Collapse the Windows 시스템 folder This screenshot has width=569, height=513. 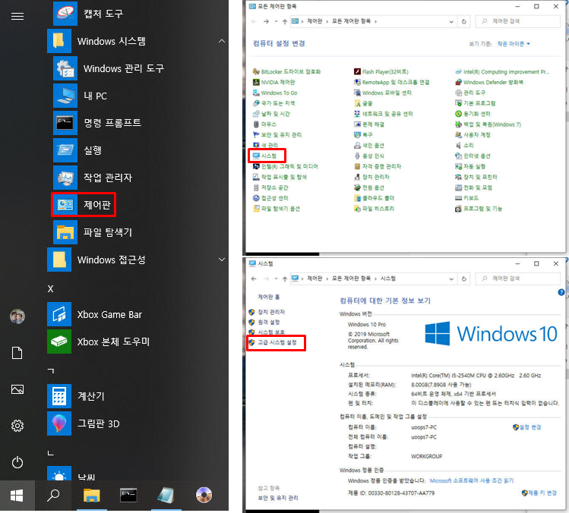click(222, 41)
